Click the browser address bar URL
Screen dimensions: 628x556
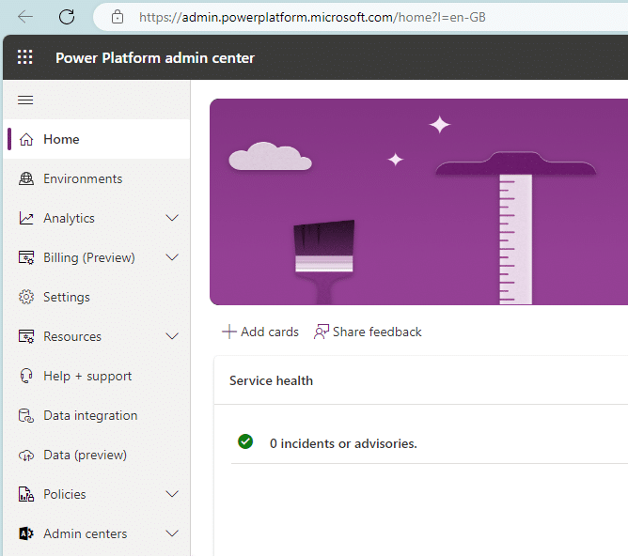tap(312, 17)
